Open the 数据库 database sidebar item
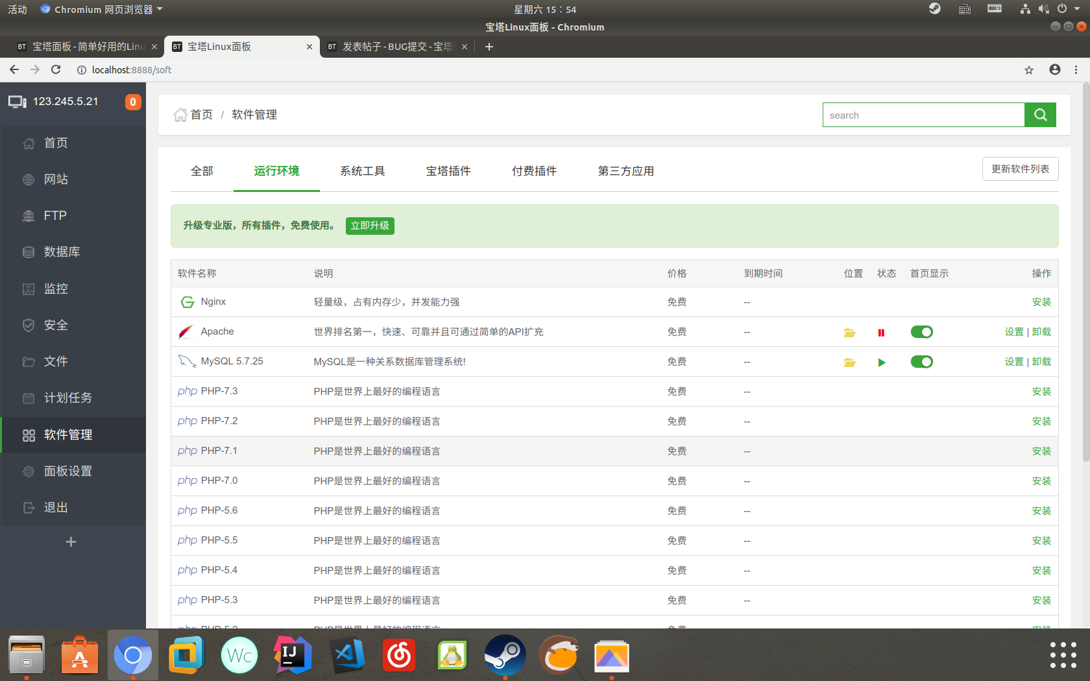1090x681 pixels. pyautogui.click(x=73, y=252)
